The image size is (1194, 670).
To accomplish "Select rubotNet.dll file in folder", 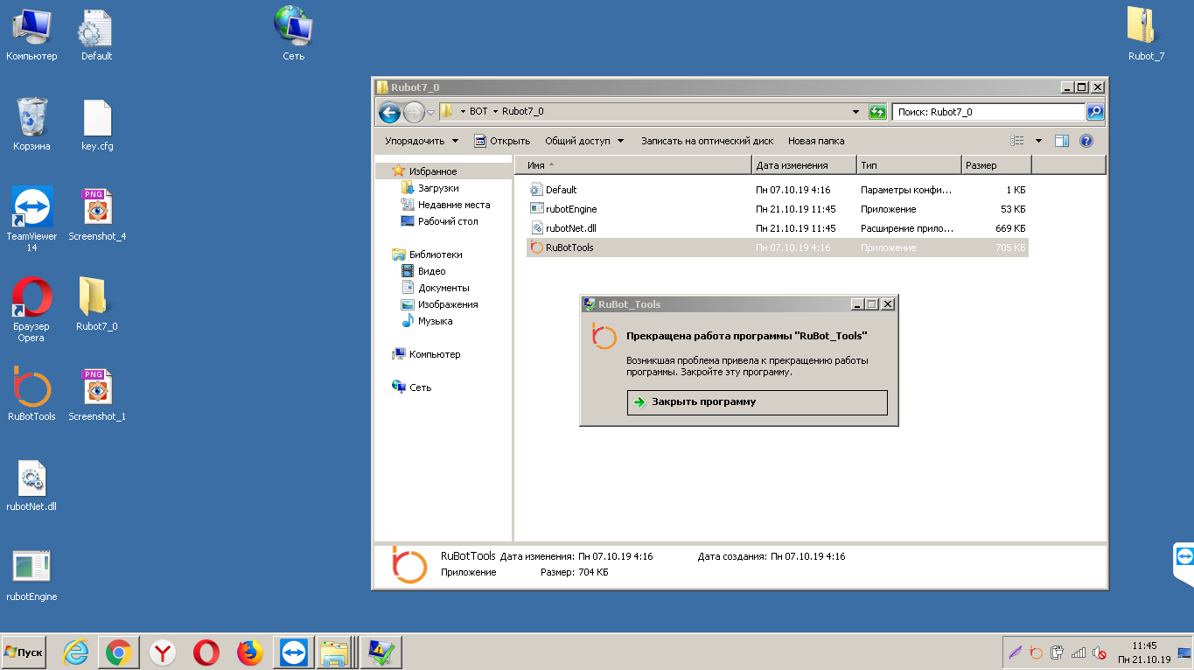I will point(570,228).
